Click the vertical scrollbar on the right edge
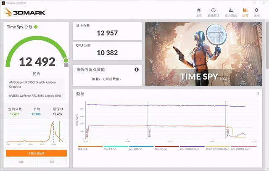Viewport: 269px width, 171px height. coord(267,45)
